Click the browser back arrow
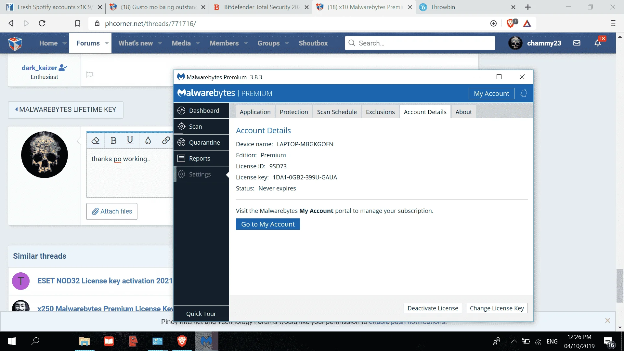Viewport: 624px width, 351px height. 11,23
